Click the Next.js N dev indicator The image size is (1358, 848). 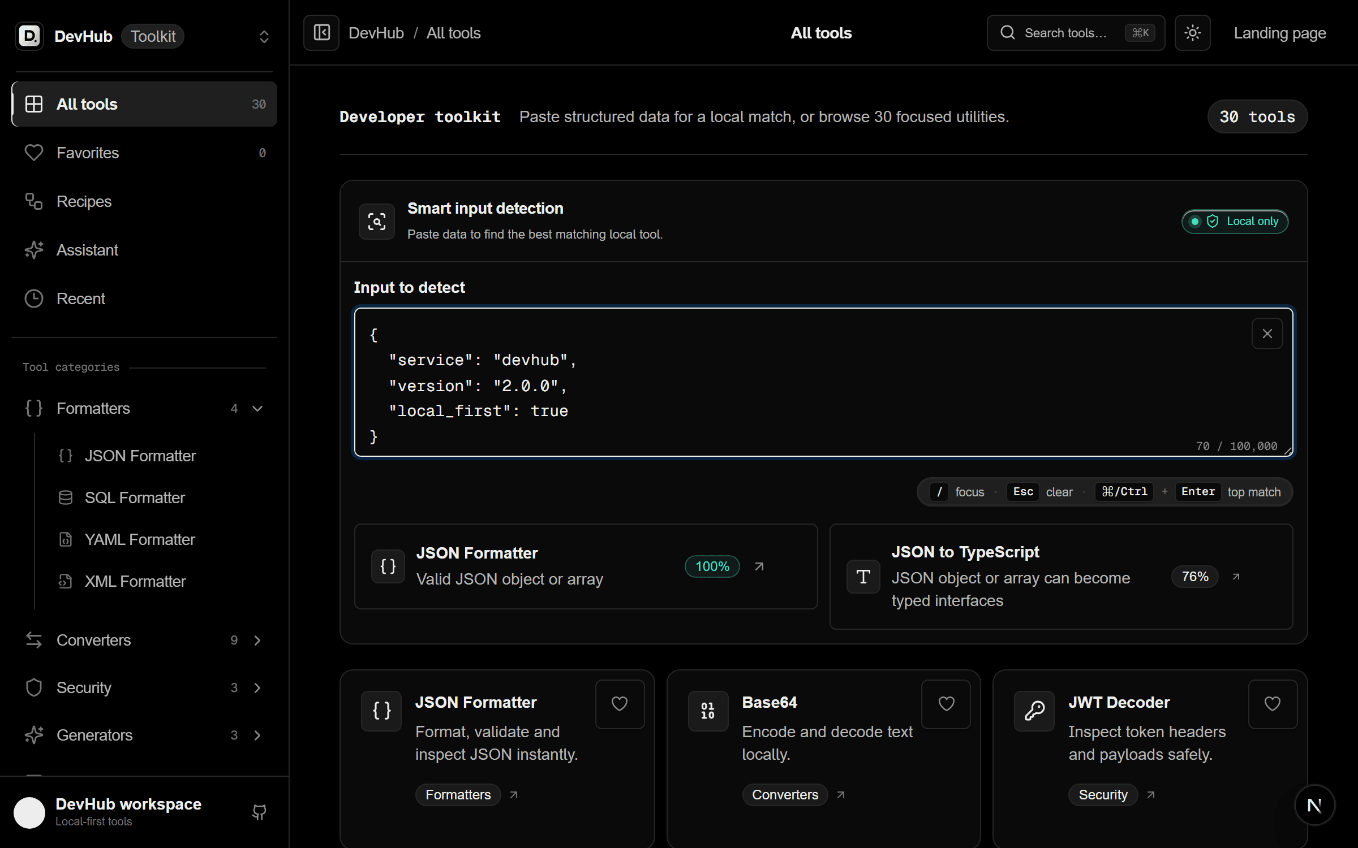[x=1314, y=805]
